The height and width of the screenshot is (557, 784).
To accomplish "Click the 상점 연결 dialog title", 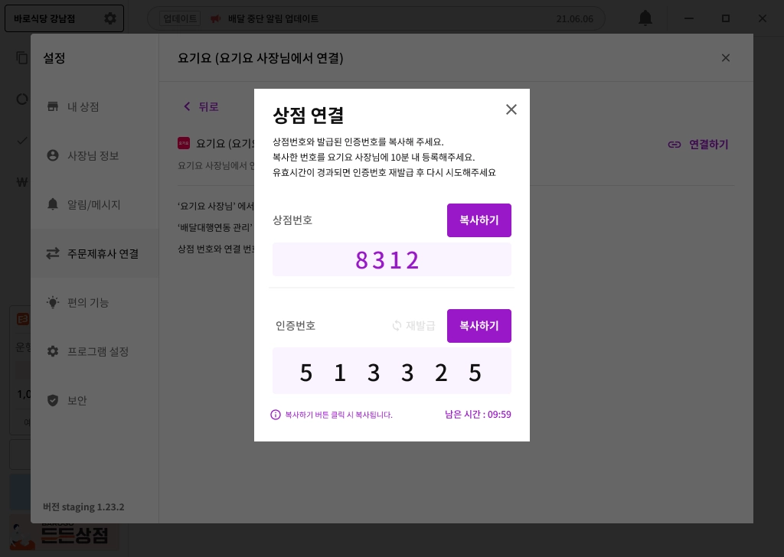I will click(x=308, y=116).
